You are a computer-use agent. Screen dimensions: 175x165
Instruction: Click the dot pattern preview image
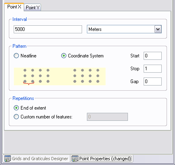[60, 76]
